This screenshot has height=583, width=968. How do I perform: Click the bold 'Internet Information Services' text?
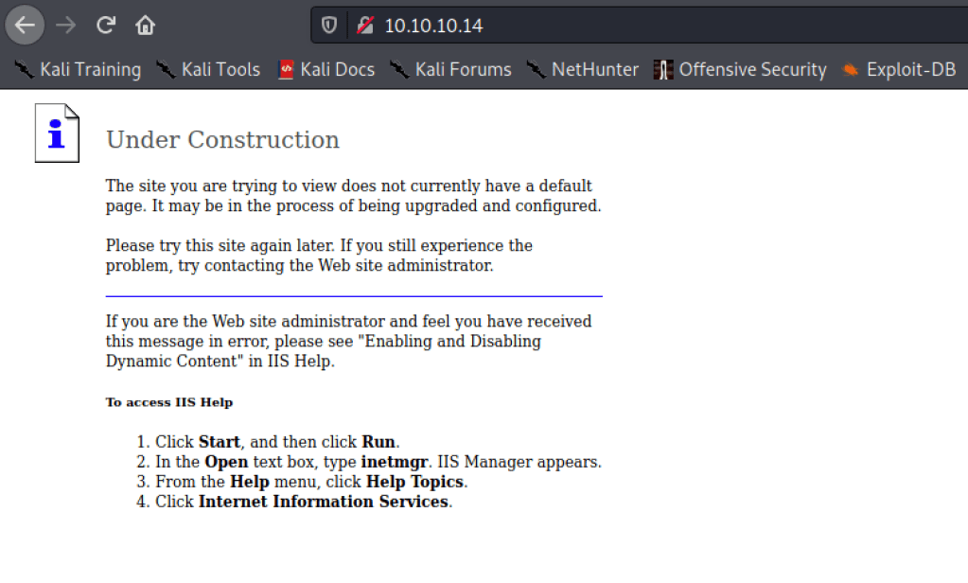pos(323,502)
